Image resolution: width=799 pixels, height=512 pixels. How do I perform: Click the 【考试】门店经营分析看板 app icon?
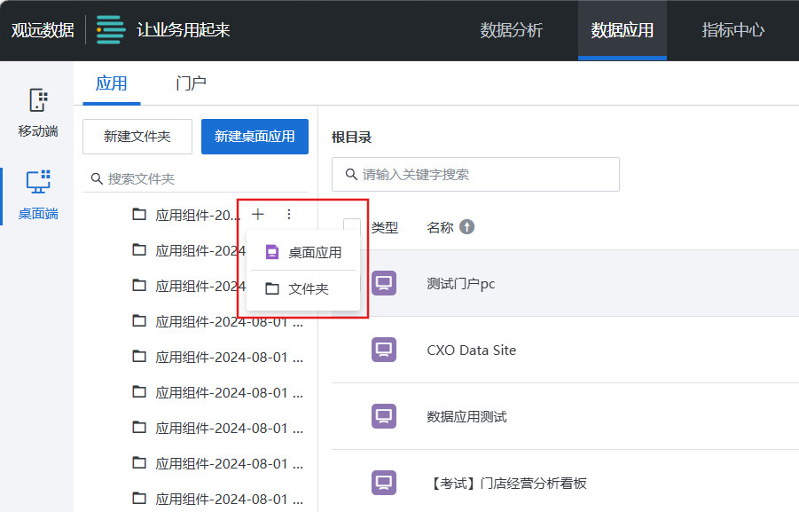coord(384,483)
